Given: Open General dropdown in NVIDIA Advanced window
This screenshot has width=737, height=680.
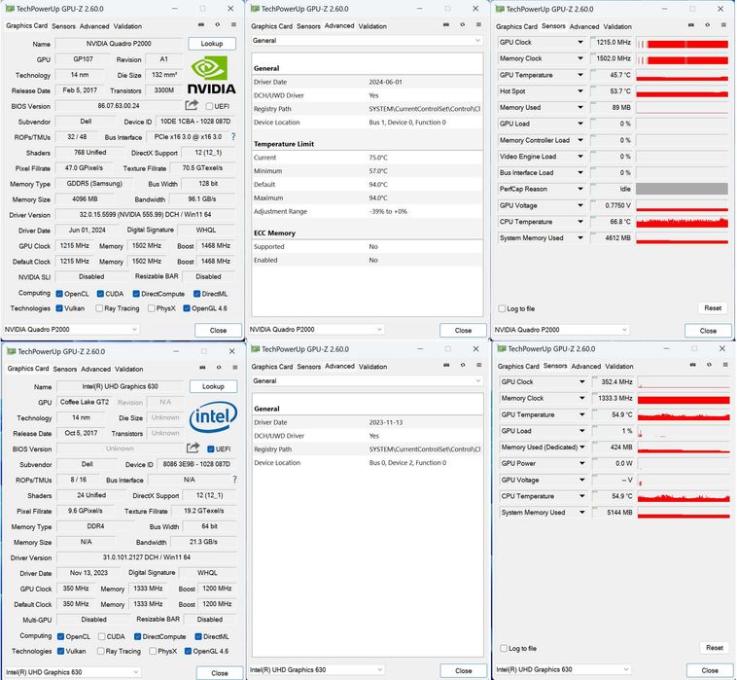Looking at the screenshot, I should click(367, 41).
